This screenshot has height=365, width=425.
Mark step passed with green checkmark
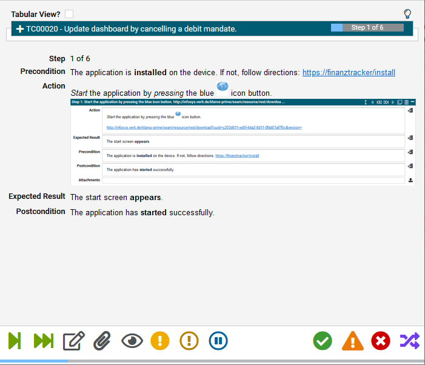click(323, 341)
